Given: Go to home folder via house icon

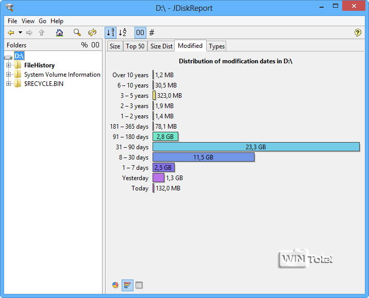Looking at the screenshot, I should point(60,33).
